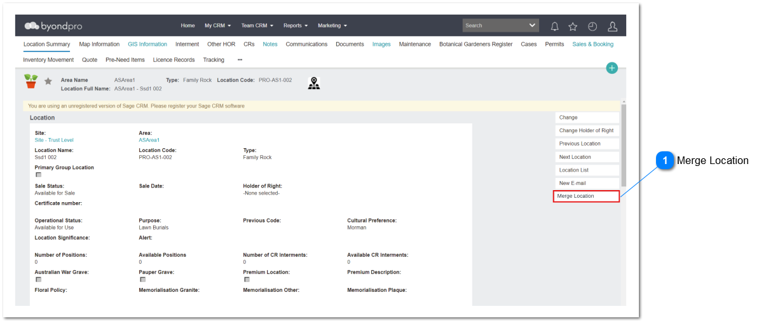
Task: Switch to the Map Information tab
Action: [x=99, y=44]
